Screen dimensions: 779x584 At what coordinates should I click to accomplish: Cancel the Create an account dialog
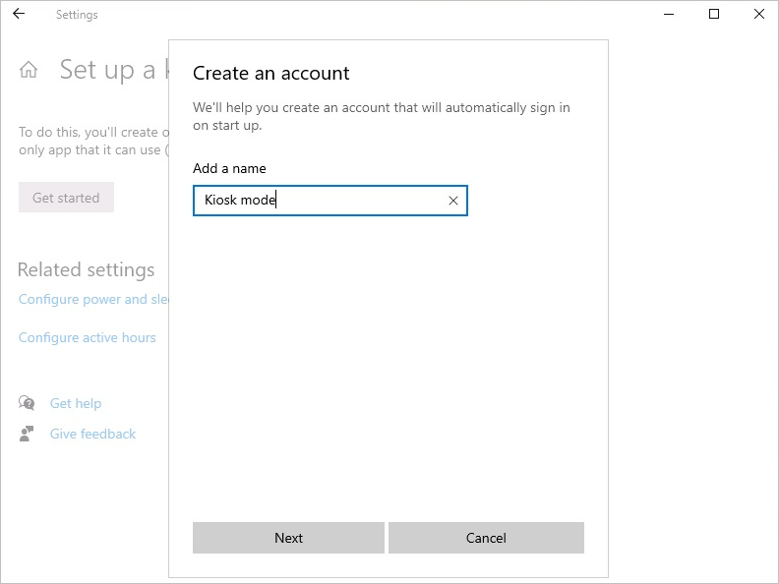(486, 538)
